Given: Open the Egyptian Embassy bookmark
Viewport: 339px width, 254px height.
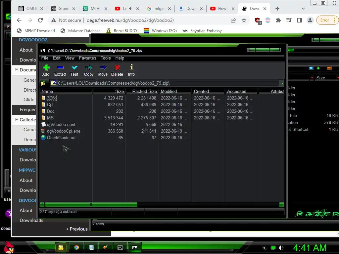Looking at the screenshot, I should [x=202, y=31].
